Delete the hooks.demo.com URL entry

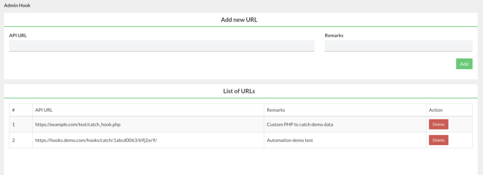[438, 140]
